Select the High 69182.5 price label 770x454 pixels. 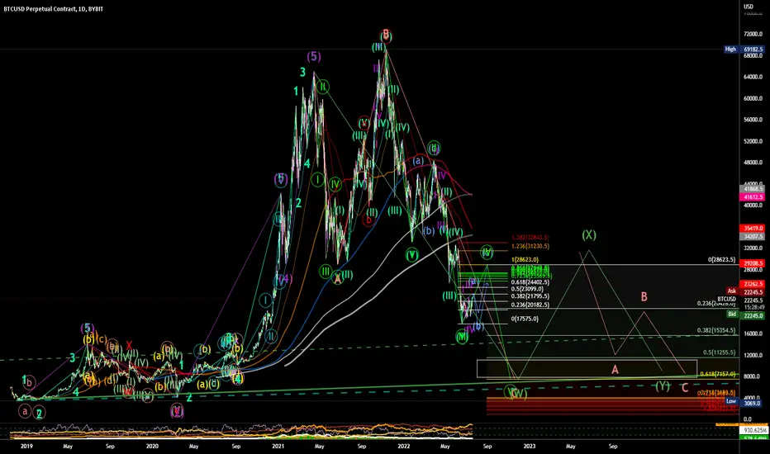(744, 50)
